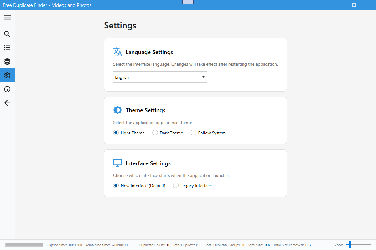
Task: Select the Settings gear icon in sidebar
Action: click(x=7, y=75)
